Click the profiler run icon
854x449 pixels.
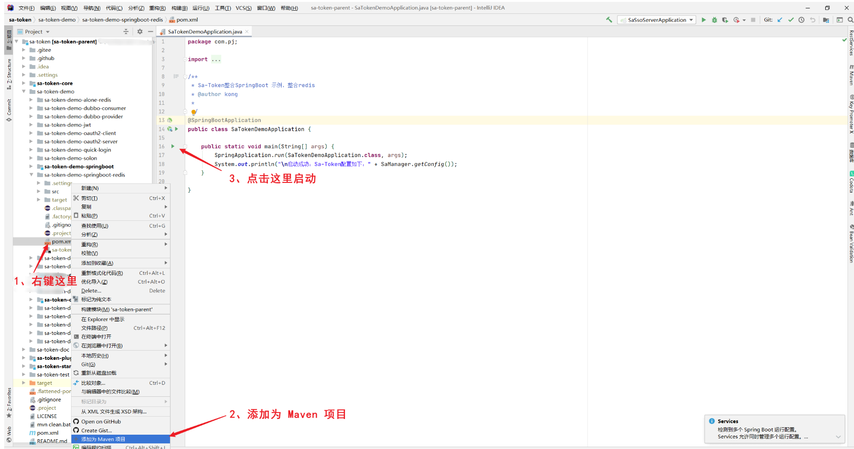click(x=736, y=20)
